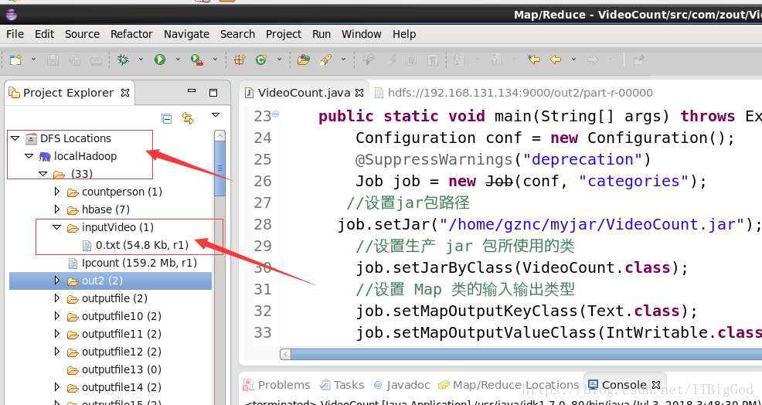
Task: Click the Show Whitespace Characters pilcrow icon
Action: tap(432, 60)
